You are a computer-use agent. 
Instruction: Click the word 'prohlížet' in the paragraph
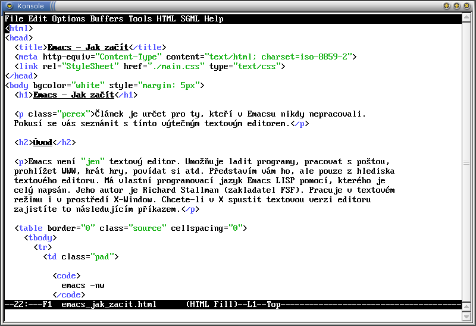click(x=35, y=171)
